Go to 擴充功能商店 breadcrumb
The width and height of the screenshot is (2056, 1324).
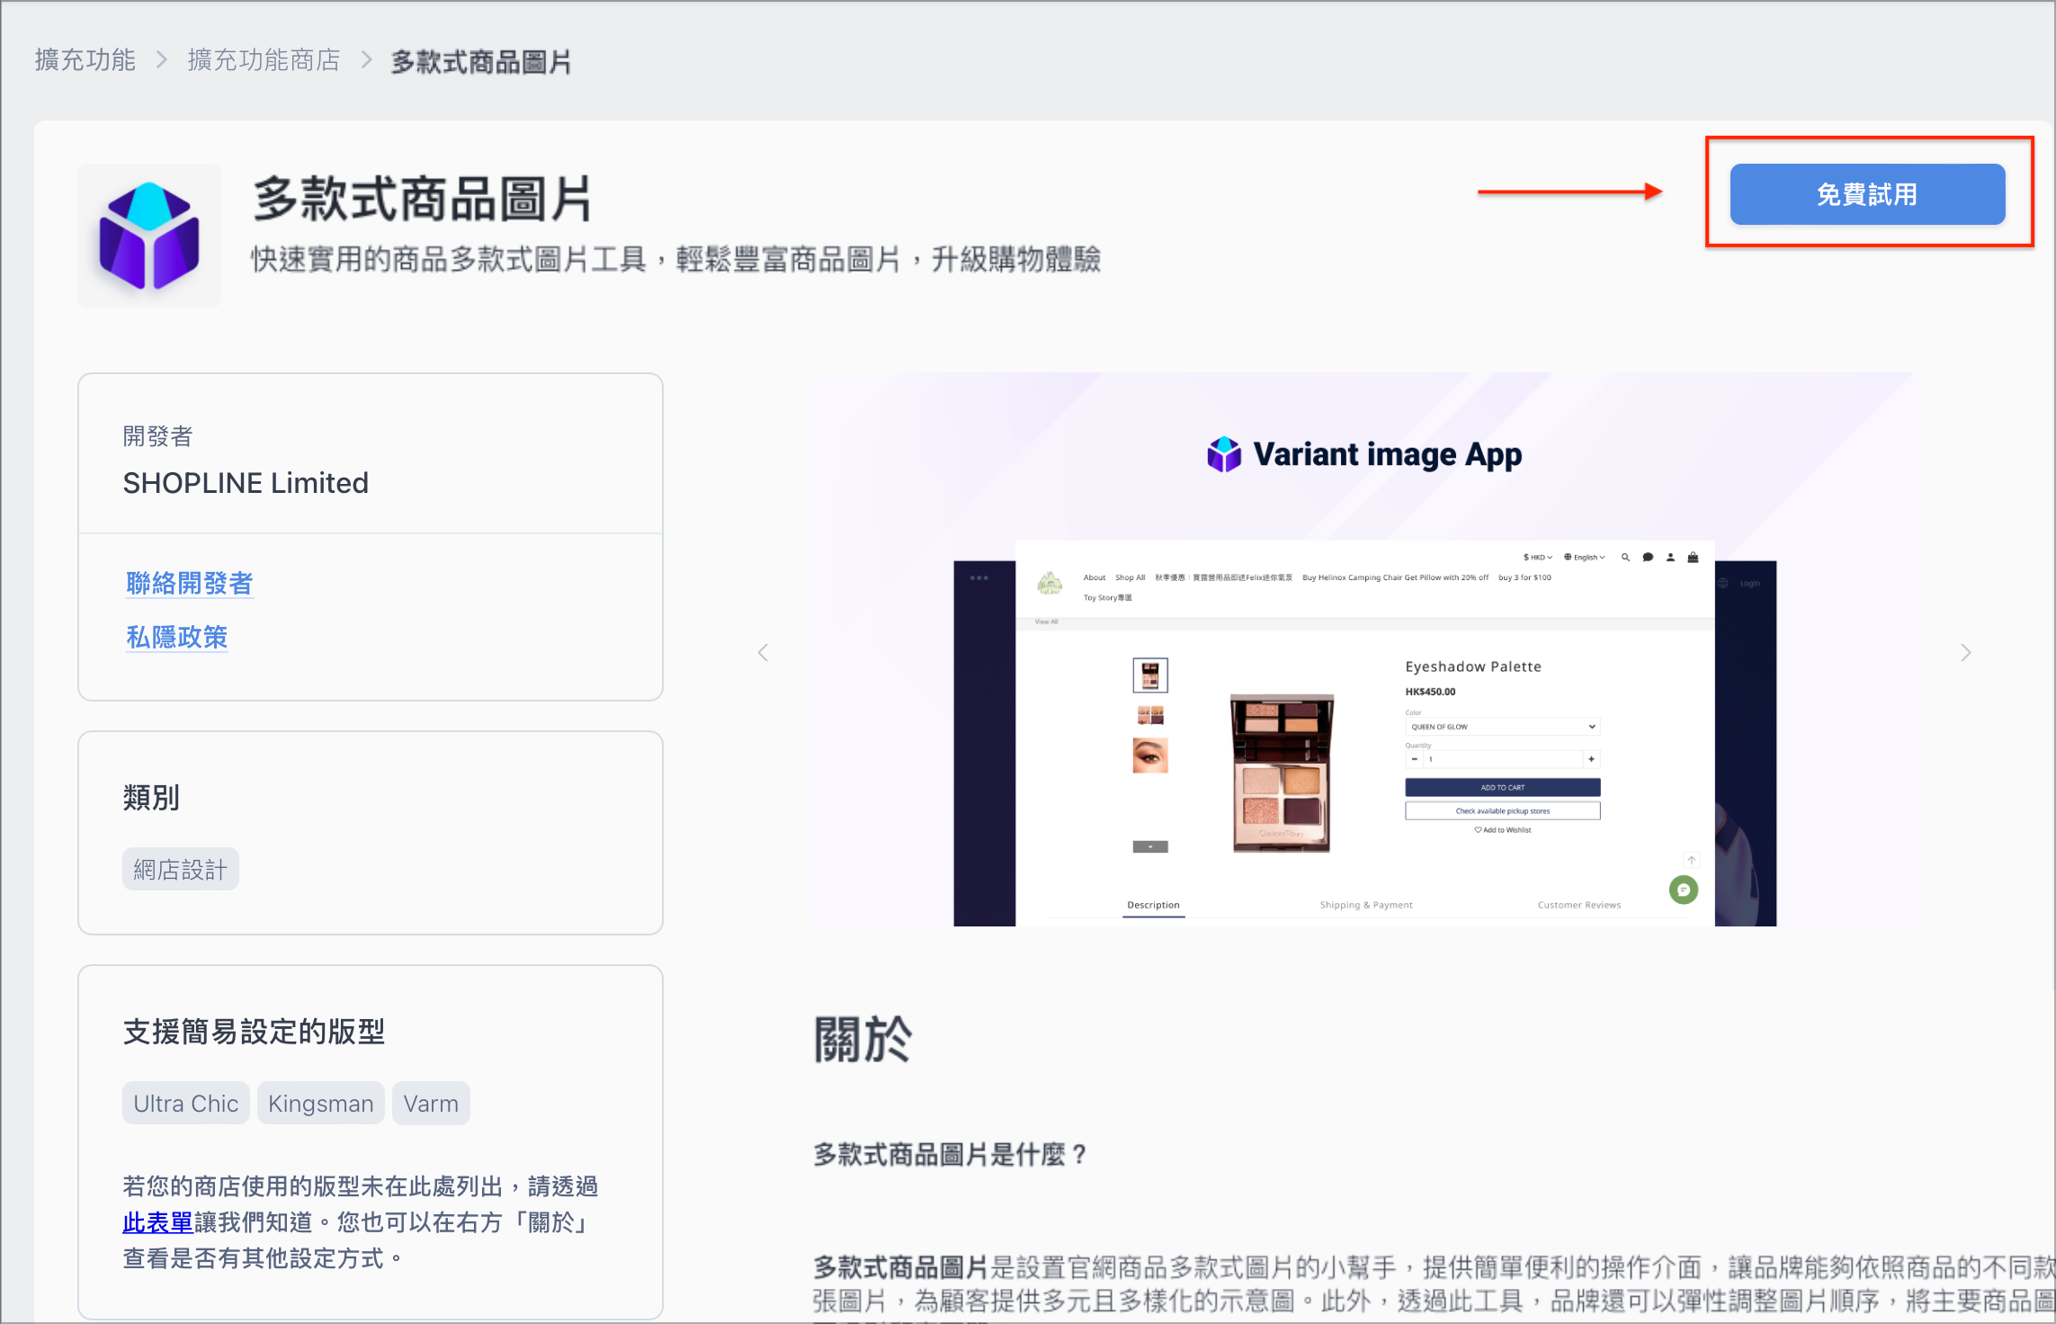point(264,60)
